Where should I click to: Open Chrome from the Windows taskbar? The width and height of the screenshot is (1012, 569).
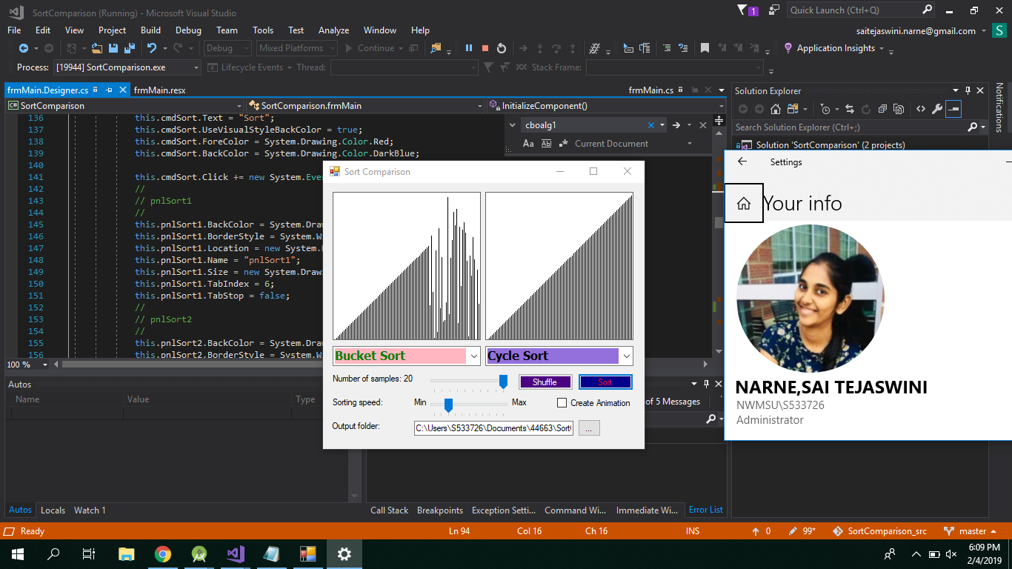[163, 554]
